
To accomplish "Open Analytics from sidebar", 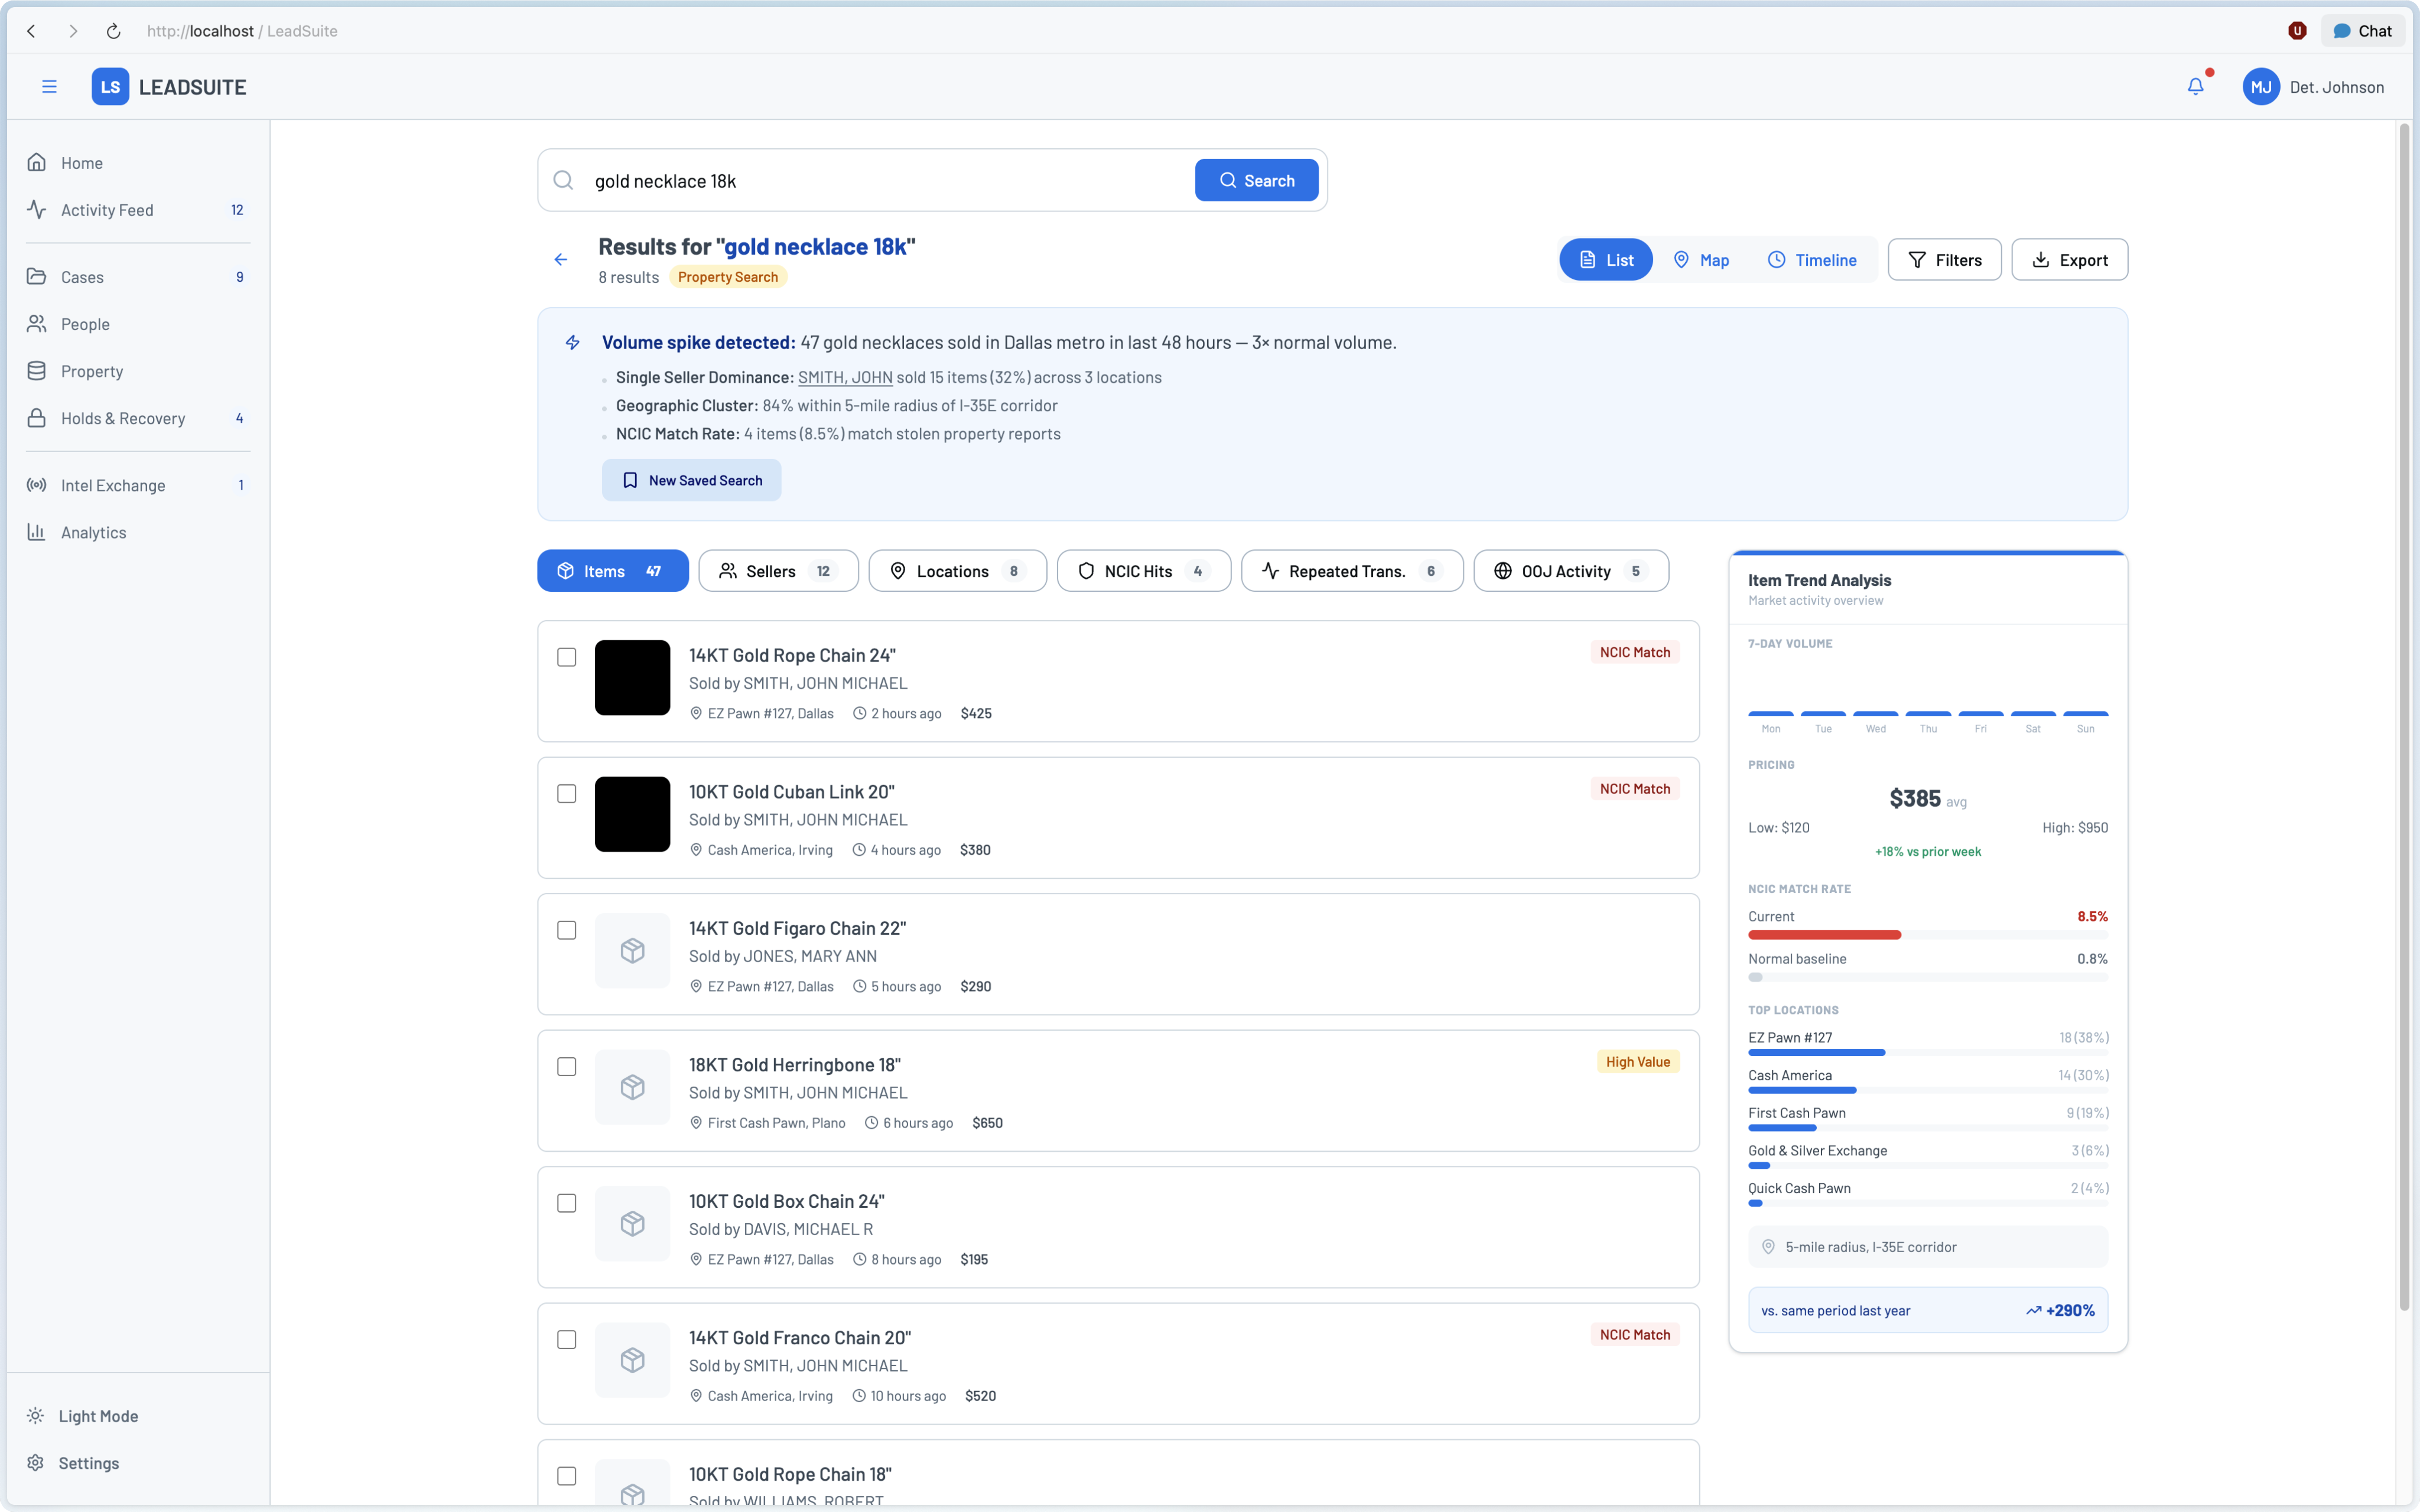I will 93,532.
